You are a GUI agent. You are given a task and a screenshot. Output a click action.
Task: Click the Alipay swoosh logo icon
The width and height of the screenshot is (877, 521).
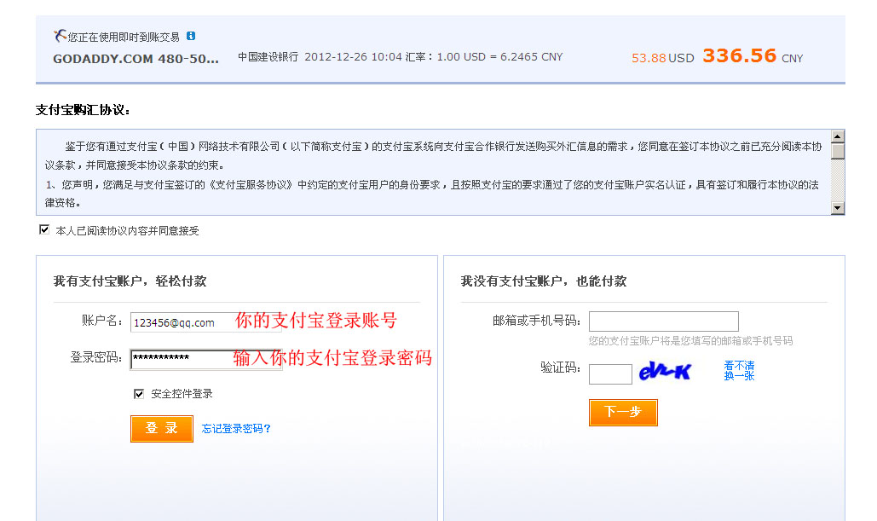[60, 36]
